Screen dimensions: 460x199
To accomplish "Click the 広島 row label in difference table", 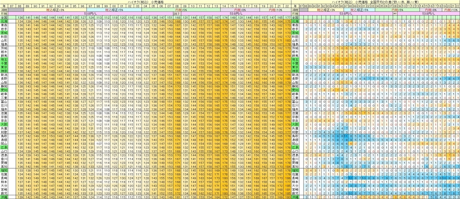I will (x=295, y=147).
